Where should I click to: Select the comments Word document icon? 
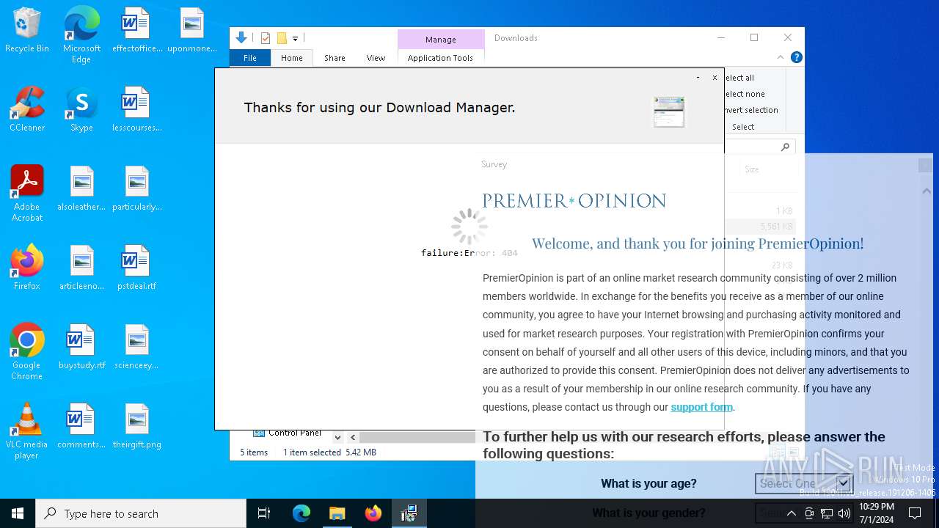[x=81, y=426]
